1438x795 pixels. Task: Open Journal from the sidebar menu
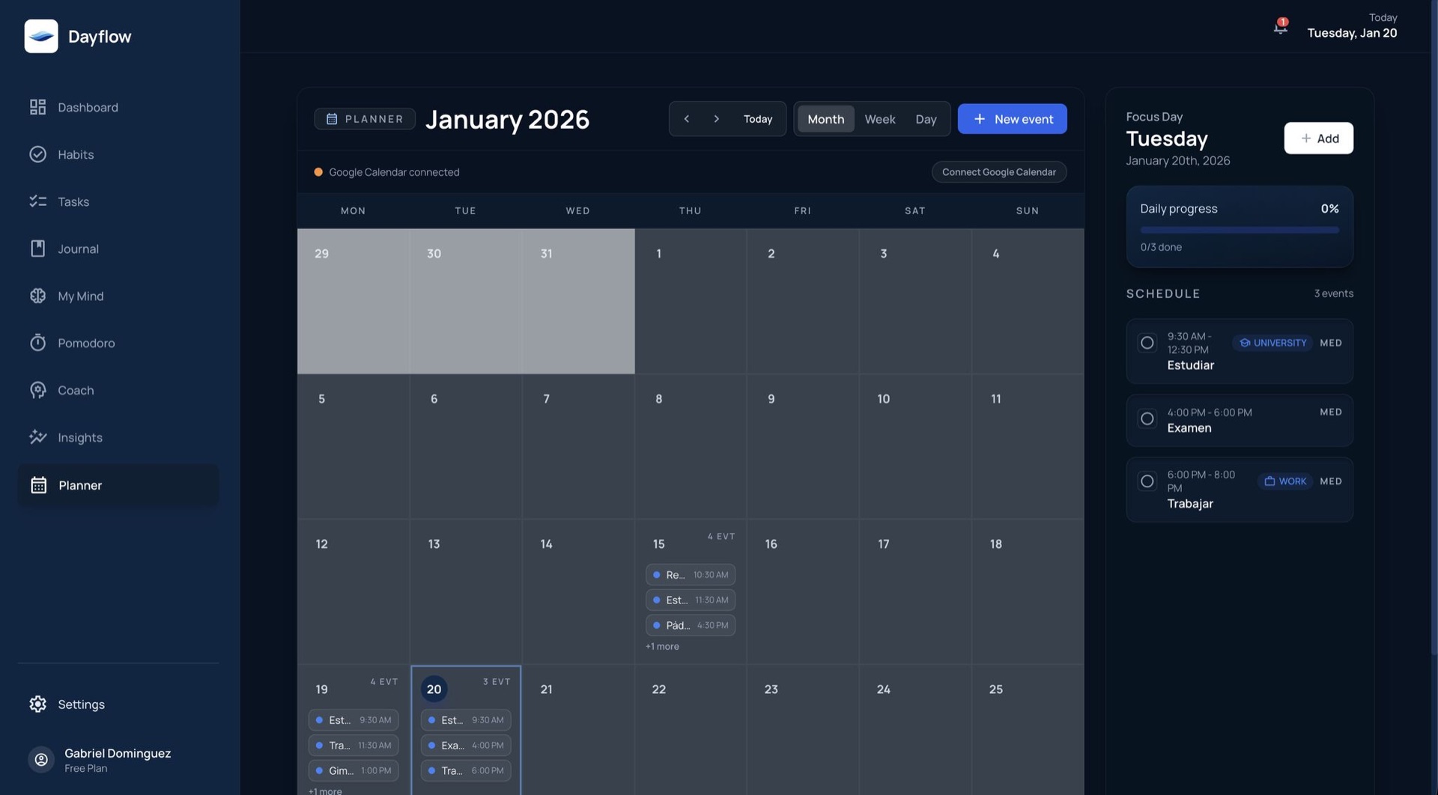click(x=118, y=249)
